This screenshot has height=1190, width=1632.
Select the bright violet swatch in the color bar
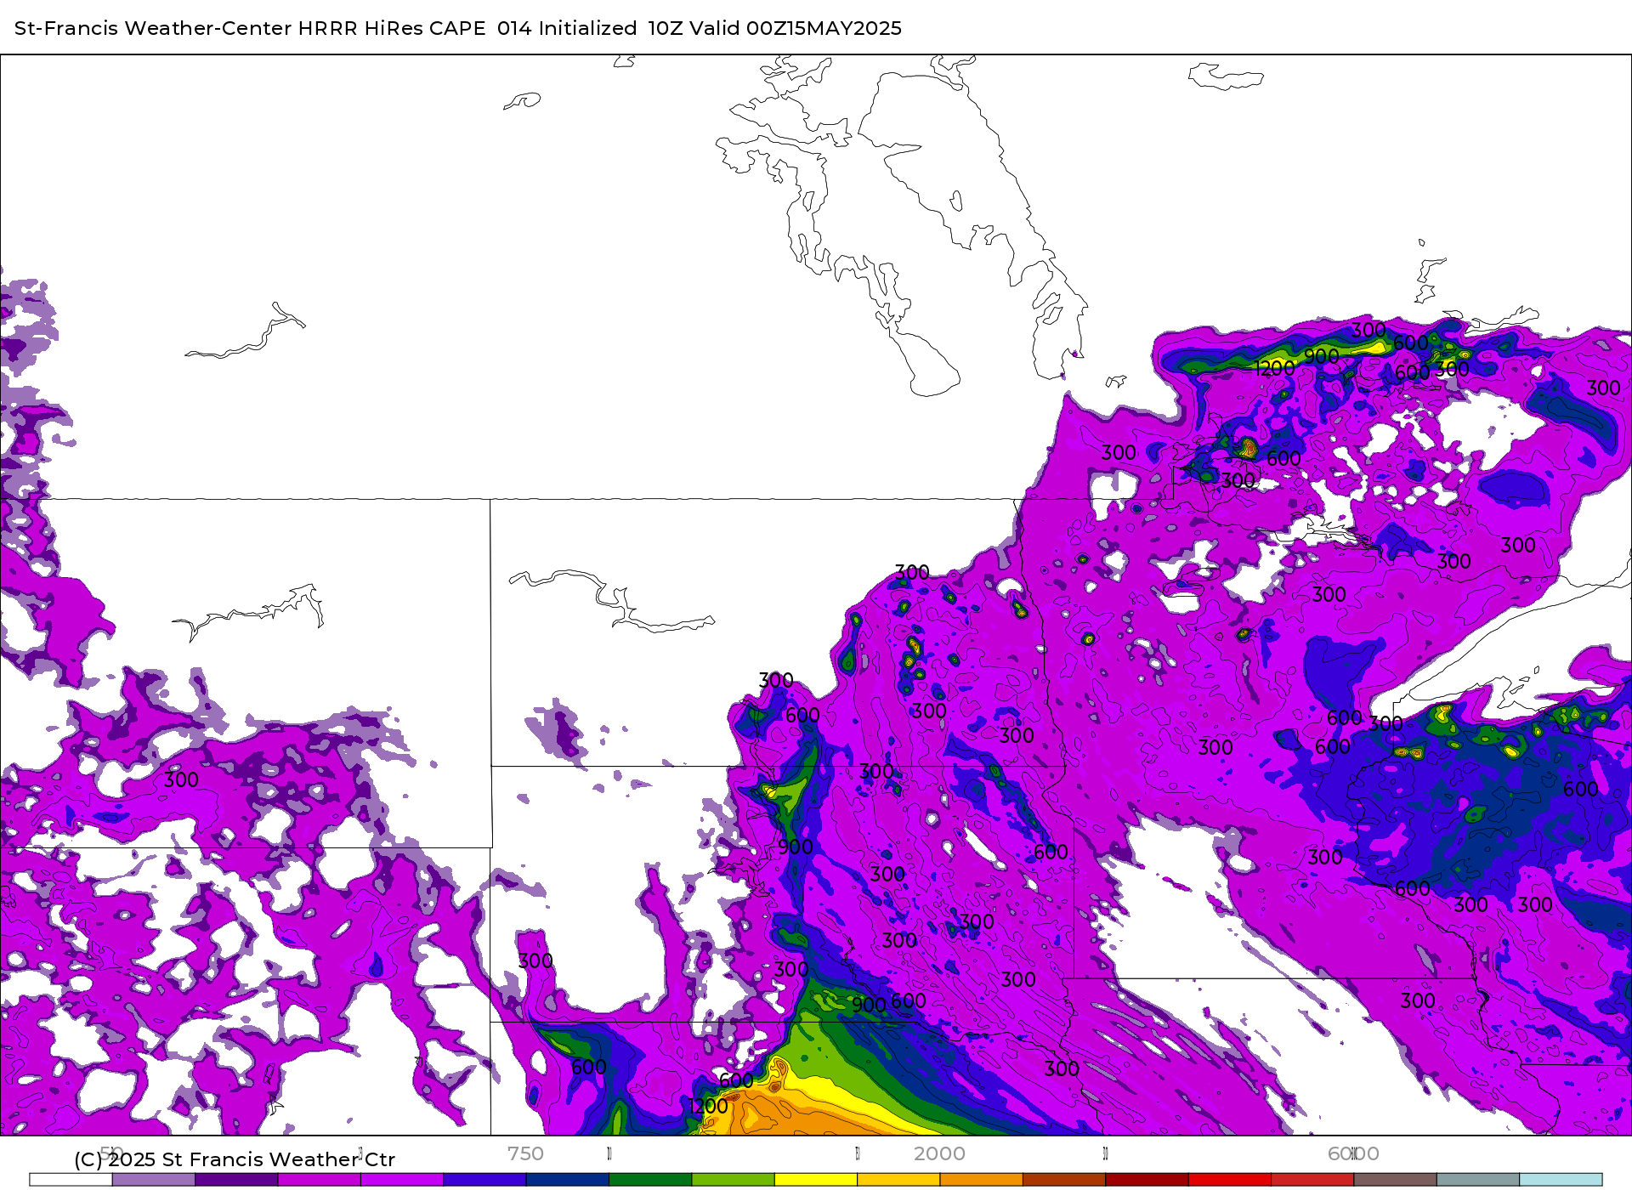[x=402, y=1180]
